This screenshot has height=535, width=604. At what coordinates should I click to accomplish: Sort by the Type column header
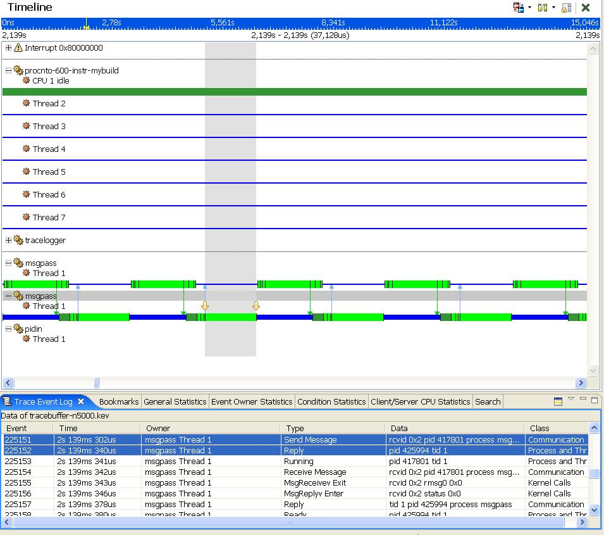pos(333,428)
